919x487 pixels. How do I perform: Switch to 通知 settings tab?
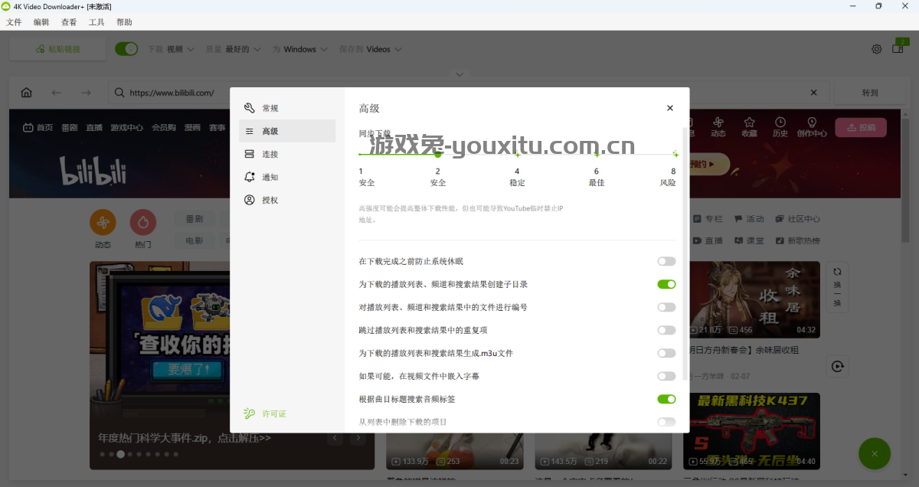(287, 177)
